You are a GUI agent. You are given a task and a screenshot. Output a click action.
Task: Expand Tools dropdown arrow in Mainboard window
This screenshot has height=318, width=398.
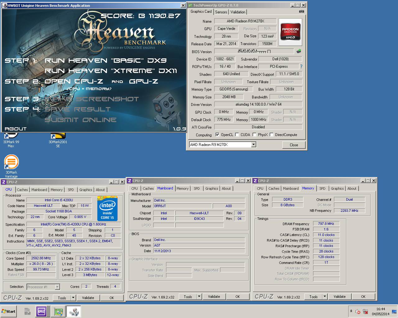tap(199, 296)
